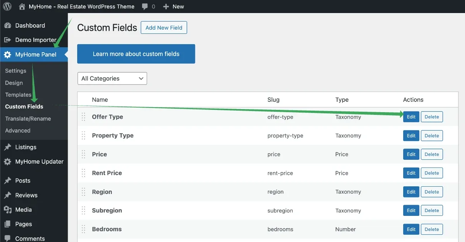Click the WordPress logo icon
Screen dimensions: 465x242
tap(7, 7)
